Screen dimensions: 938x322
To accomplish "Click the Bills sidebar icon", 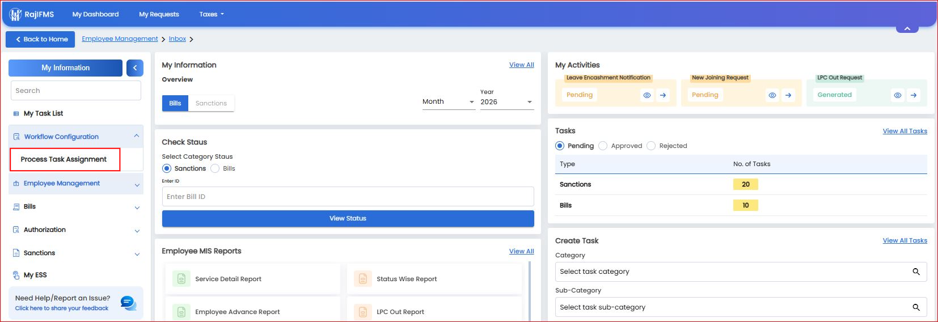I will 16,207.
